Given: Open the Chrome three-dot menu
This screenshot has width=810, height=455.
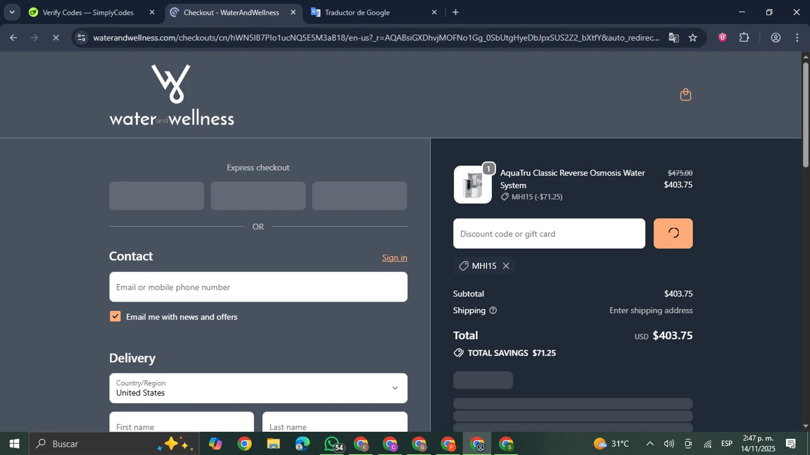Looking at the screenshot, I should tap(797, 38).
